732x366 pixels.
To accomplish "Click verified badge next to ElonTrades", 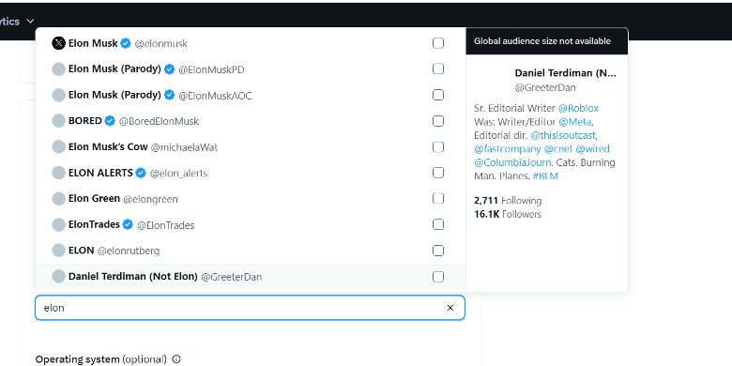I will 128,224.
